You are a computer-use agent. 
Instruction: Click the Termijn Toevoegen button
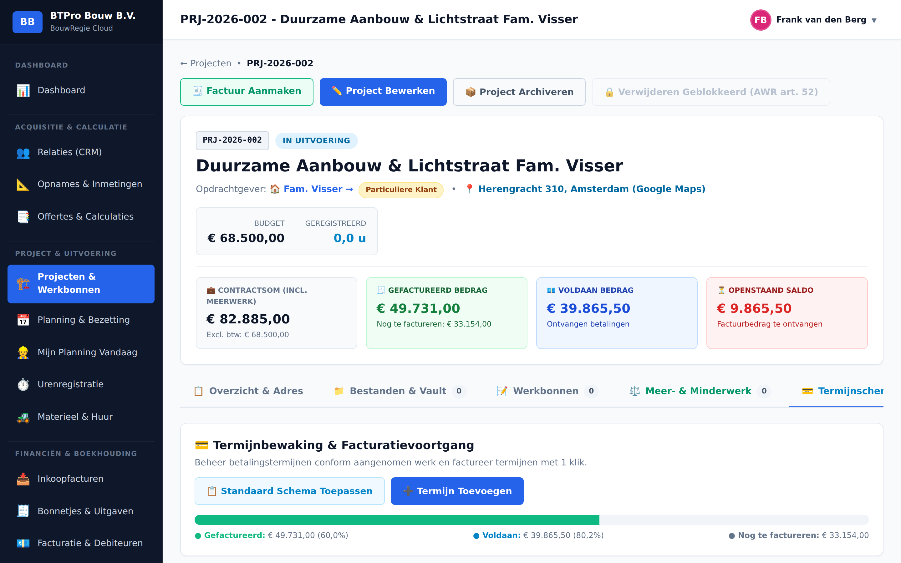tap(457, 491)
